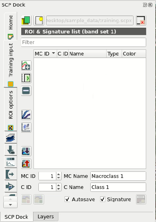Float the SCP Dock panel

[x=145, y=5]
